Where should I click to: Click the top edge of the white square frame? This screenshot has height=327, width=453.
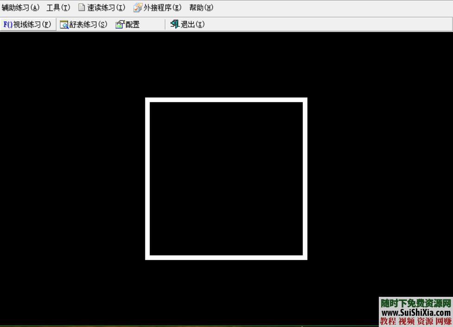226,100
